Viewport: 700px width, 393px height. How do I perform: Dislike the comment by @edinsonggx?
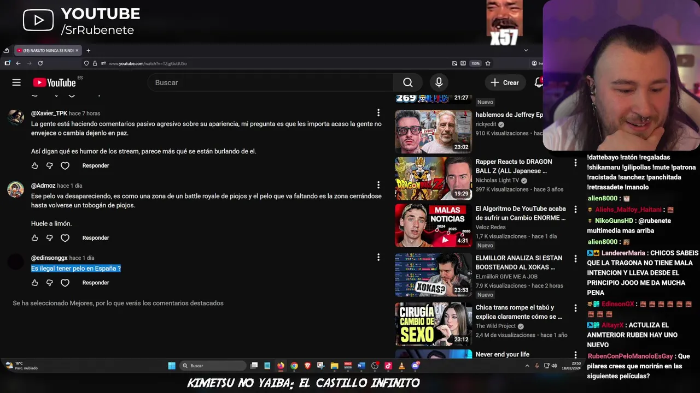point(49,283)
